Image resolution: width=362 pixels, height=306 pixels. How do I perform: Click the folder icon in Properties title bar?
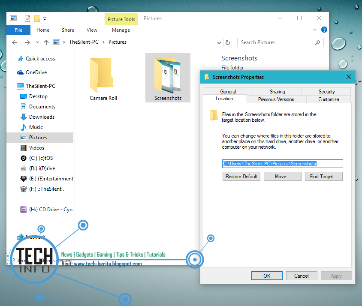(x=207, y=77)
